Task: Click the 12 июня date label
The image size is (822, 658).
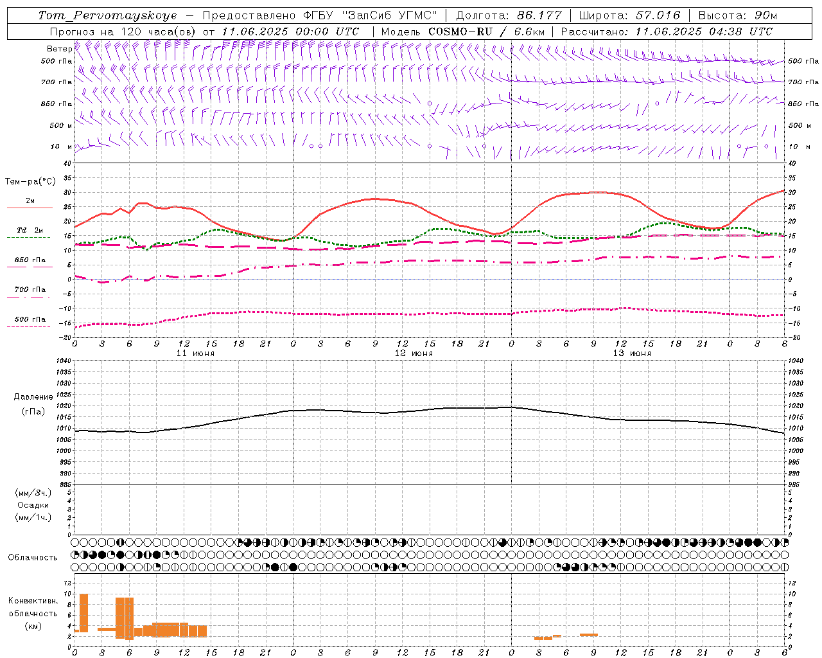Action: [x=414, y=353]
